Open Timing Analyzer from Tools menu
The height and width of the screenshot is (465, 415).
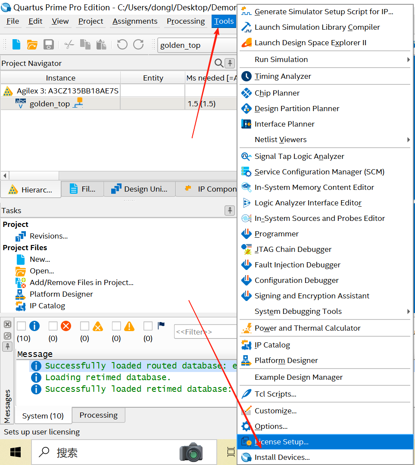point(325,76)
